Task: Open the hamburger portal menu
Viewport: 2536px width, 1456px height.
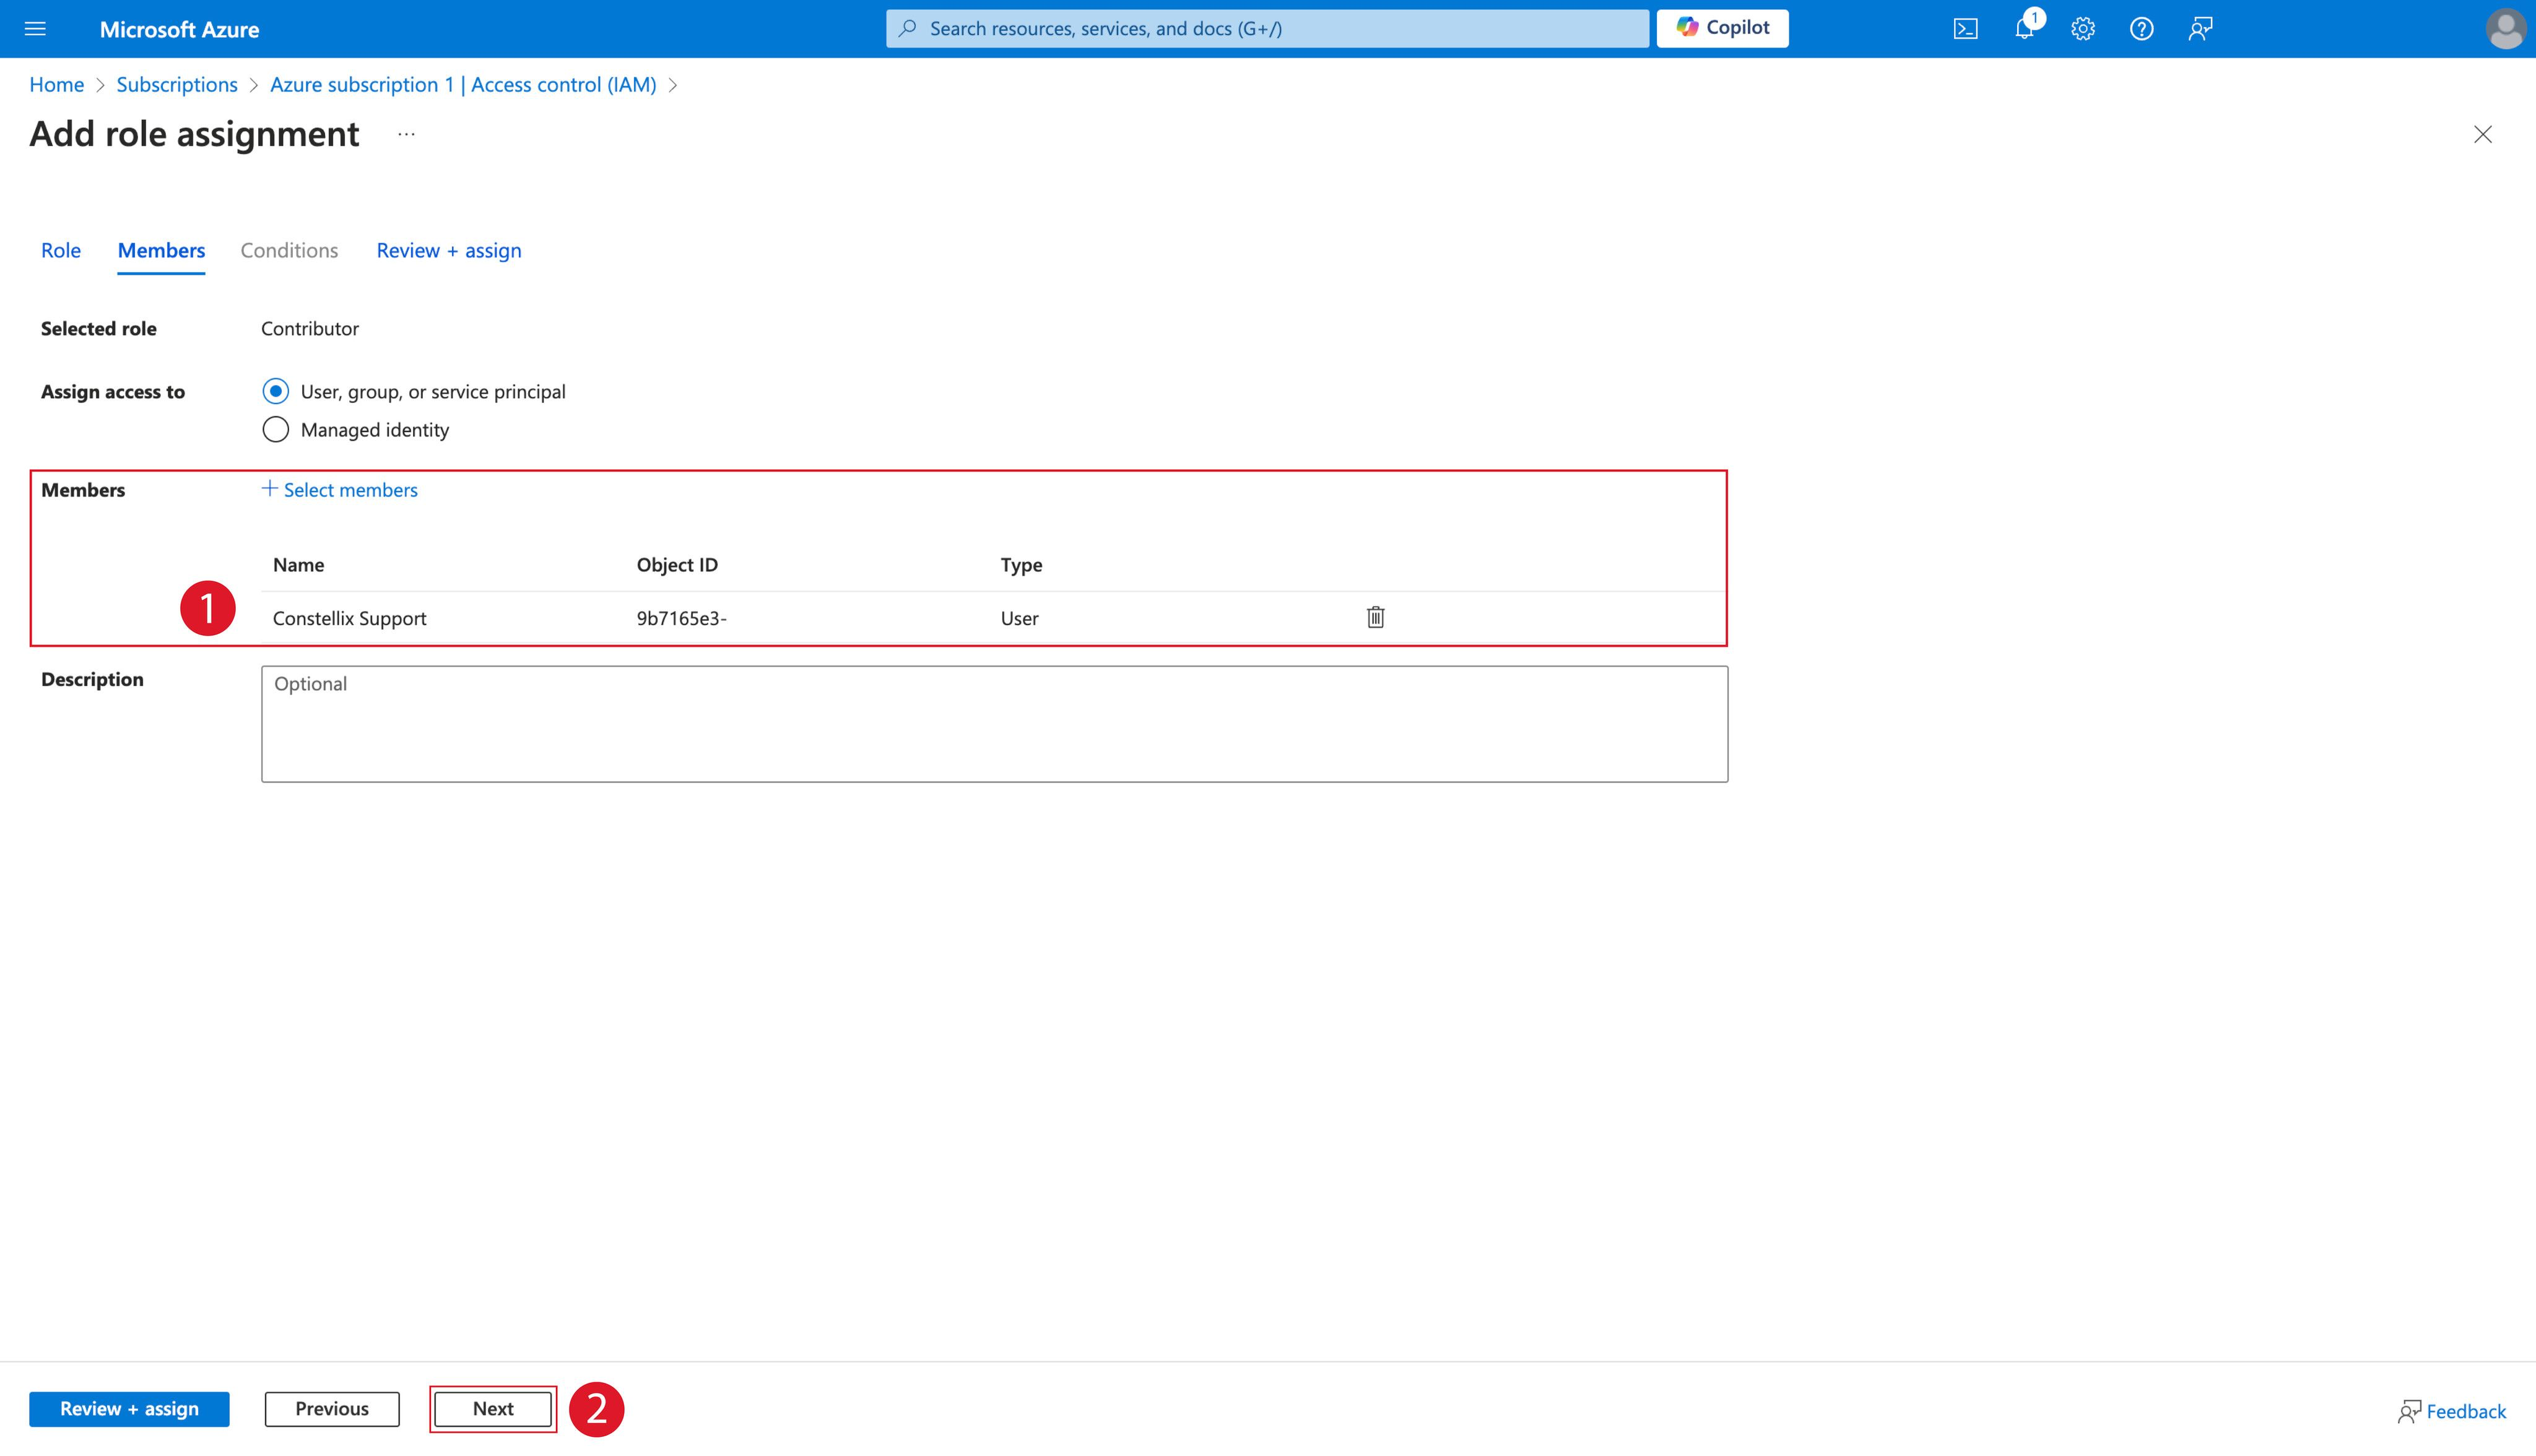Action: point(35,29)
